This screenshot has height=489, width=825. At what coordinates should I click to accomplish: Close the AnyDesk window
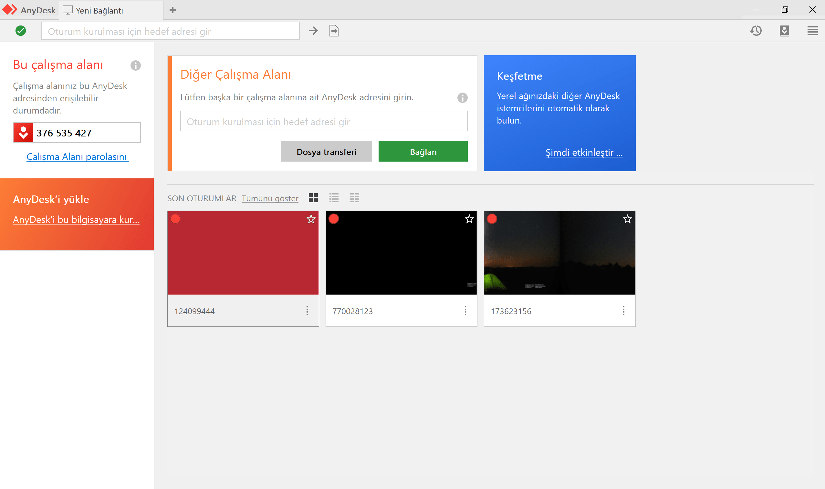812,10
